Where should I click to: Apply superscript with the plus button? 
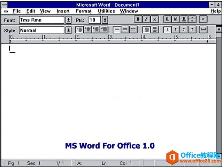tap(192, 18)
